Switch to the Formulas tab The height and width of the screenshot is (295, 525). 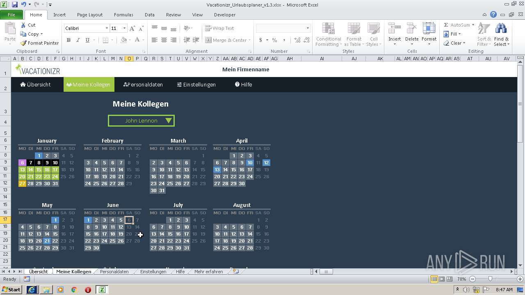tap(123, 15)
